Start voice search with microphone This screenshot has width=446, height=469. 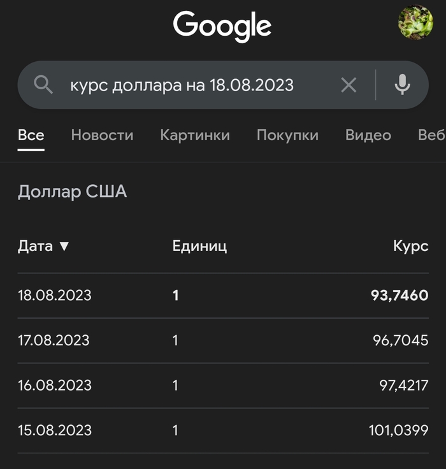point(402,85)
